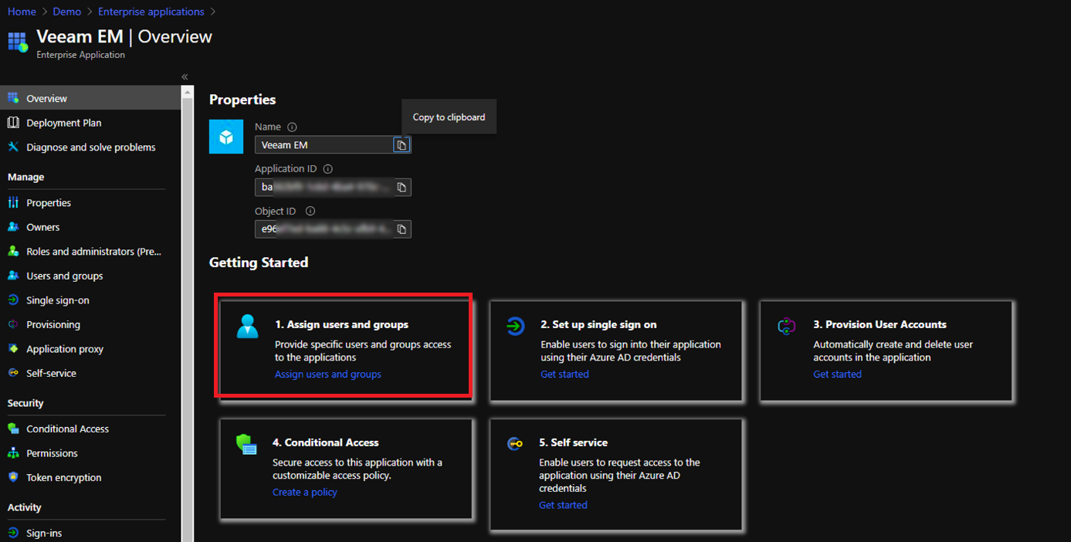Click the '1. Assign users and groups' heading
Image resolution: width=1071 pixels, height=542 pixels.
[x=341, y=324]
